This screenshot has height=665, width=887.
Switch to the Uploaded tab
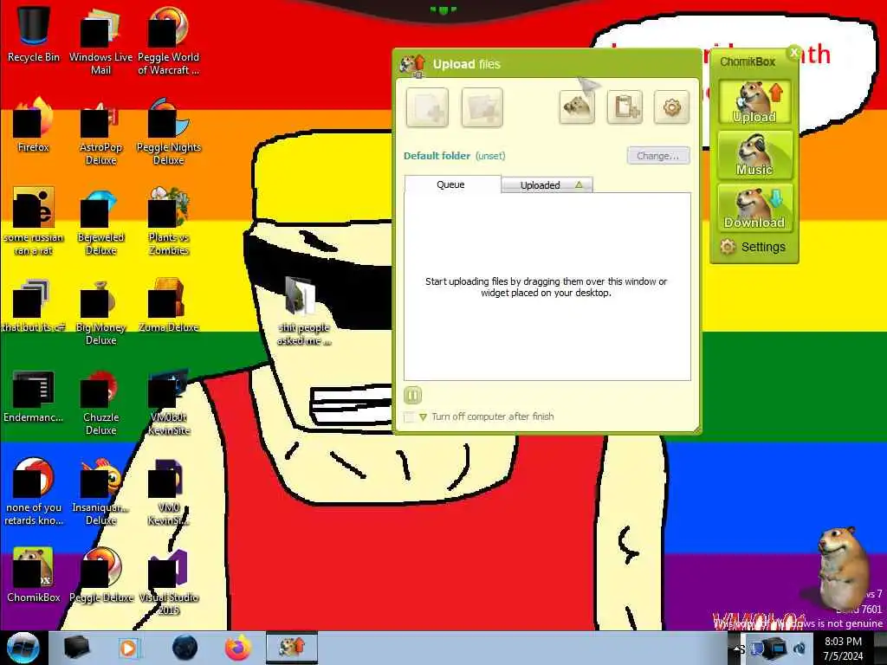pyautogui.click(x=547, y=185)
